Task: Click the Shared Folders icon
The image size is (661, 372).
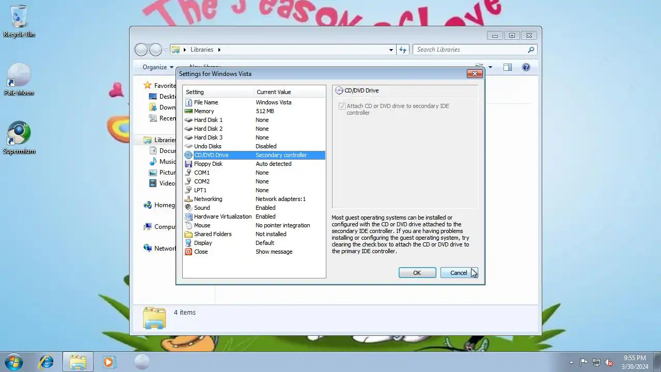Action: (188, 234)
